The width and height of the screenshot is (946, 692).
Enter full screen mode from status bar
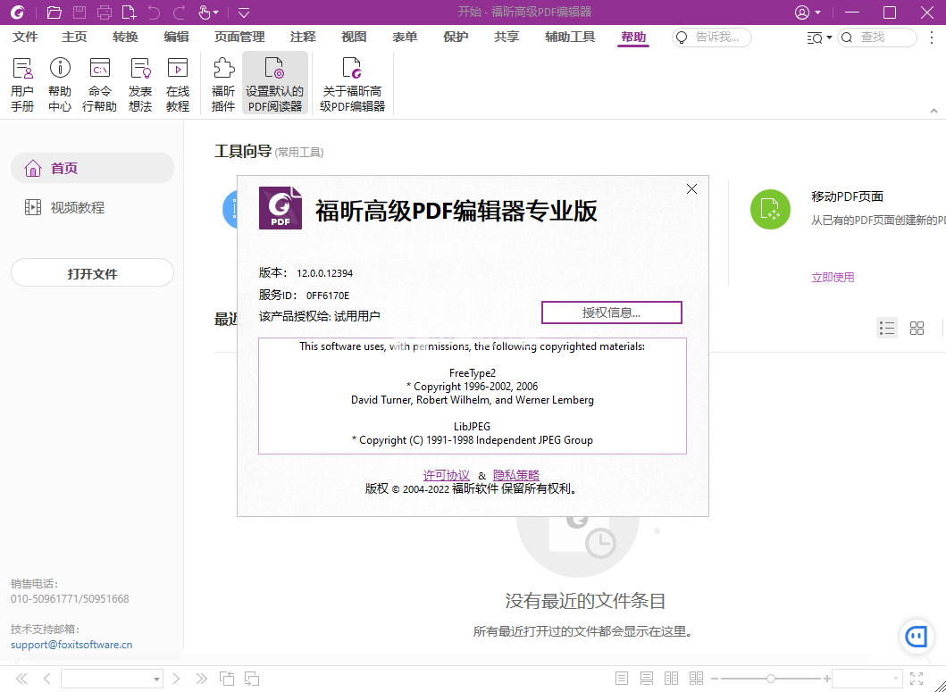coord(917,679)
